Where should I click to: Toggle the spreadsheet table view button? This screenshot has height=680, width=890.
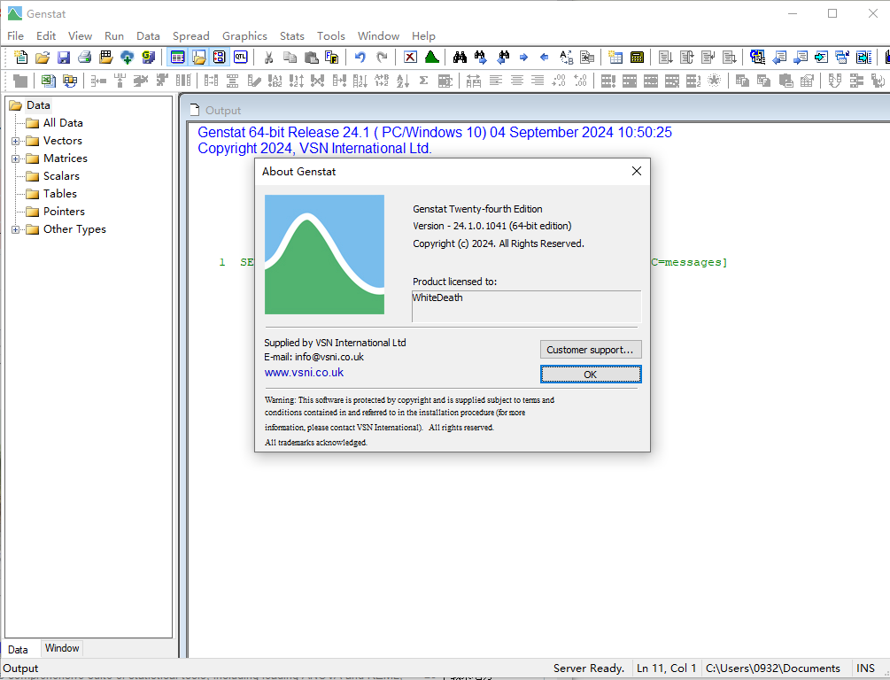coord(178,58)
